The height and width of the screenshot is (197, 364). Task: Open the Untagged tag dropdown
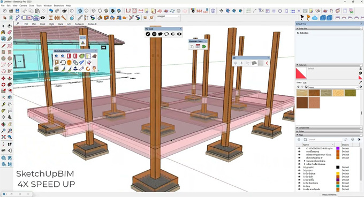click(168, 16)
